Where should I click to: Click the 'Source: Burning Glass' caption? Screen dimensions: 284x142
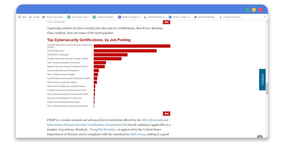point(56,22)
